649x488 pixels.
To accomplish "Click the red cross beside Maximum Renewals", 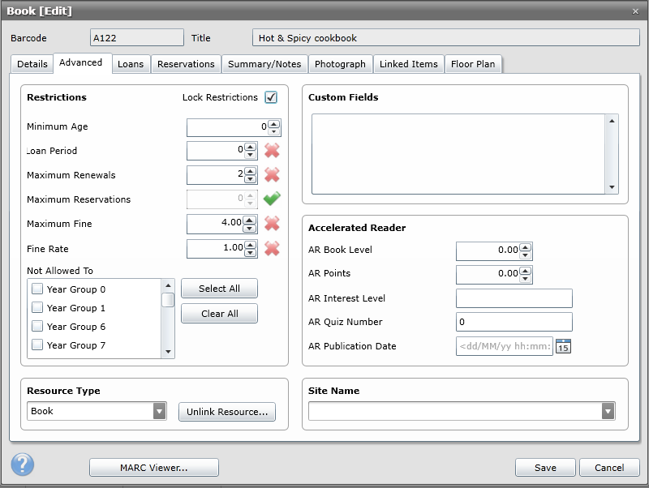I will 272,175.
